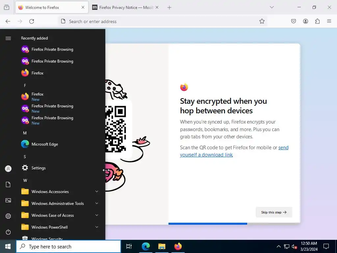Click the QR code image
Image resolution: width=337 pixels, height=253 pixels.
116,129
